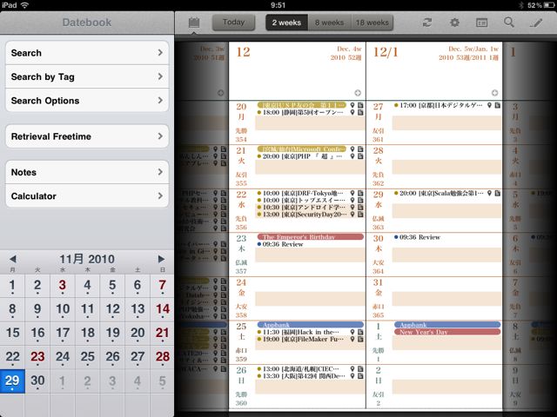557x417 pixels.
Task: Open 10:00 トップエスイー event on 22nd
Action: click(x=301, y=201)
